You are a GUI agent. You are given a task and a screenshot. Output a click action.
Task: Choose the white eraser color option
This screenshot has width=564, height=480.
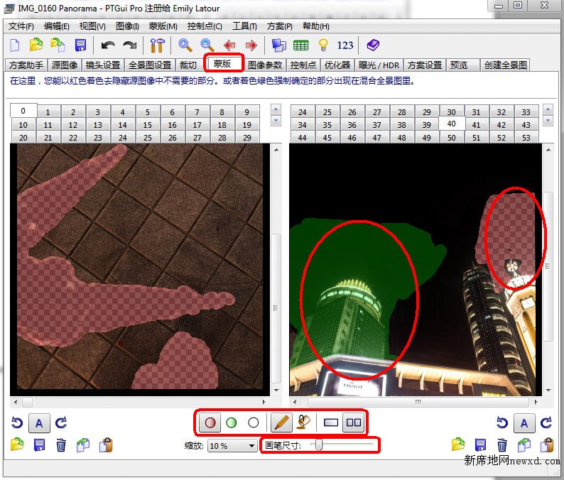tap(253, 422)
